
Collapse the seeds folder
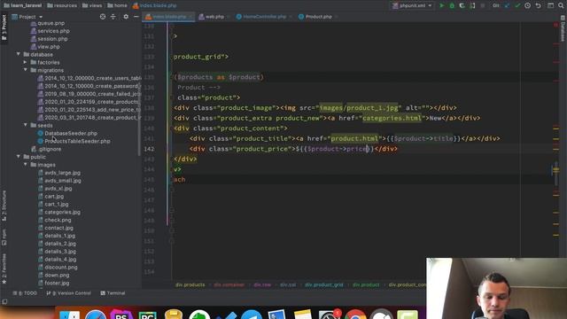tap(26, 125)
